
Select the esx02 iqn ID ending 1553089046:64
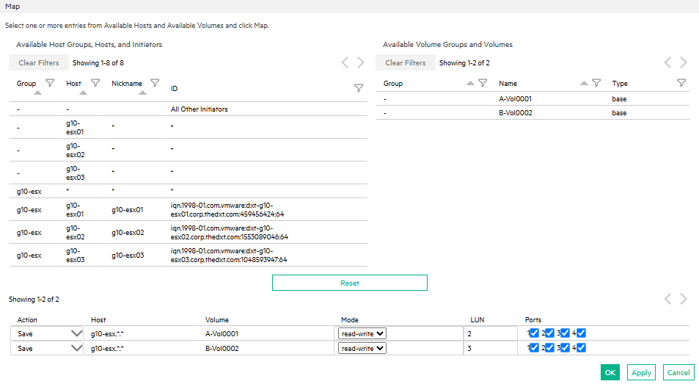[229, 232]
